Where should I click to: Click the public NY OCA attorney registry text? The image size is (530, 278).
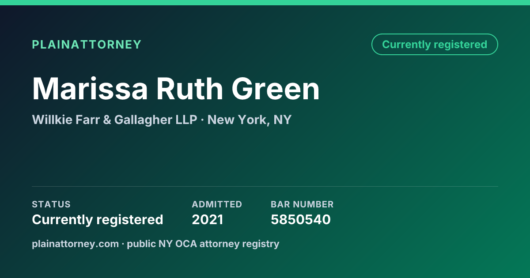pos(203,244)
